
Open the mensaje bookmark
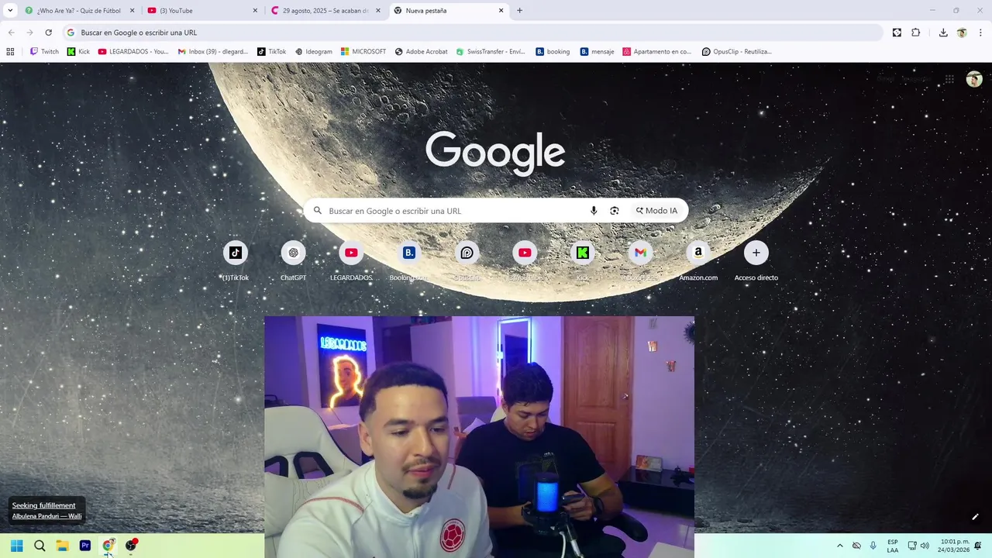(x=597, y=52)
